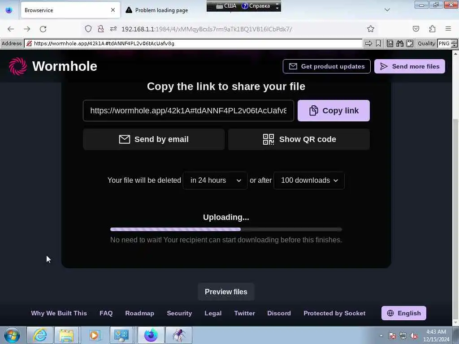
Task: Click the wormhole share link field
Action: click(x=188, y=111)
